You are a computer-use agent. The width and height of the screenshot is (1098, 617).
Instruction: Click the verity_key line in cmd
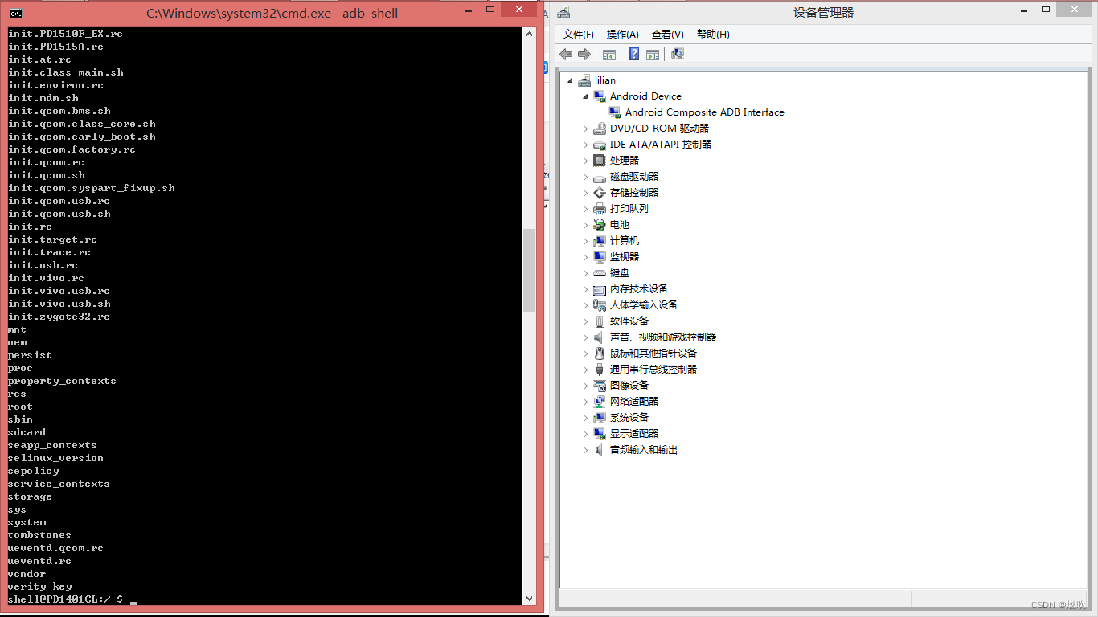pyautogui.click(x=39, y=586)
